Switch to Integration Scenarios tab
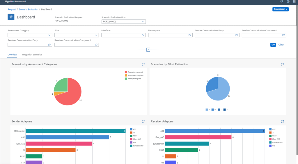The width and height of the screenshot is (298, 164). tap(32, 55)
